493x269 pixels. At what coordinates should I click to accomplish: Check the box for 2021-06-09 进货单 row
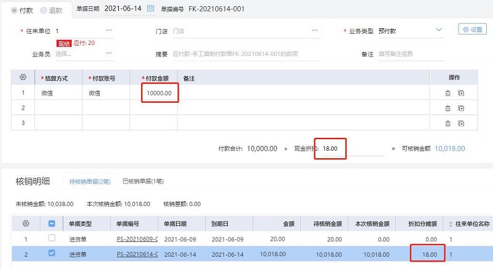(x=52, y=238)
